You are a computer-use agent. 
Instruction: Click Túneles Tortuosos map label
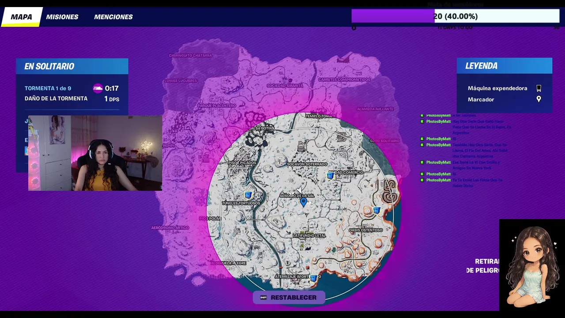pyautogui.click(x=241, y=203)
